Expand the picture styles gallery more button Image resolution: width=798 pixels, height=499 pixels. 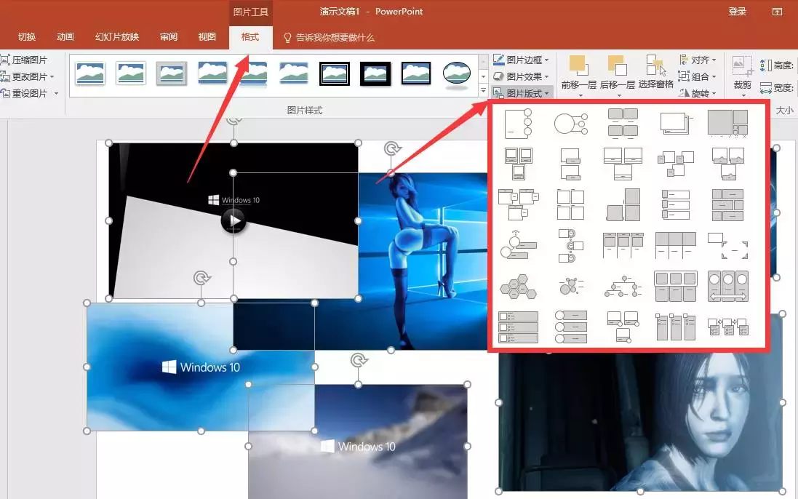pos(483,91)
